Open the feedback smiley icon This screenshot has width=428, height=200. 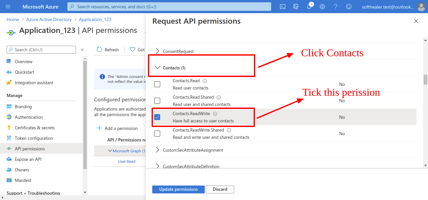(x=349, y=7)
